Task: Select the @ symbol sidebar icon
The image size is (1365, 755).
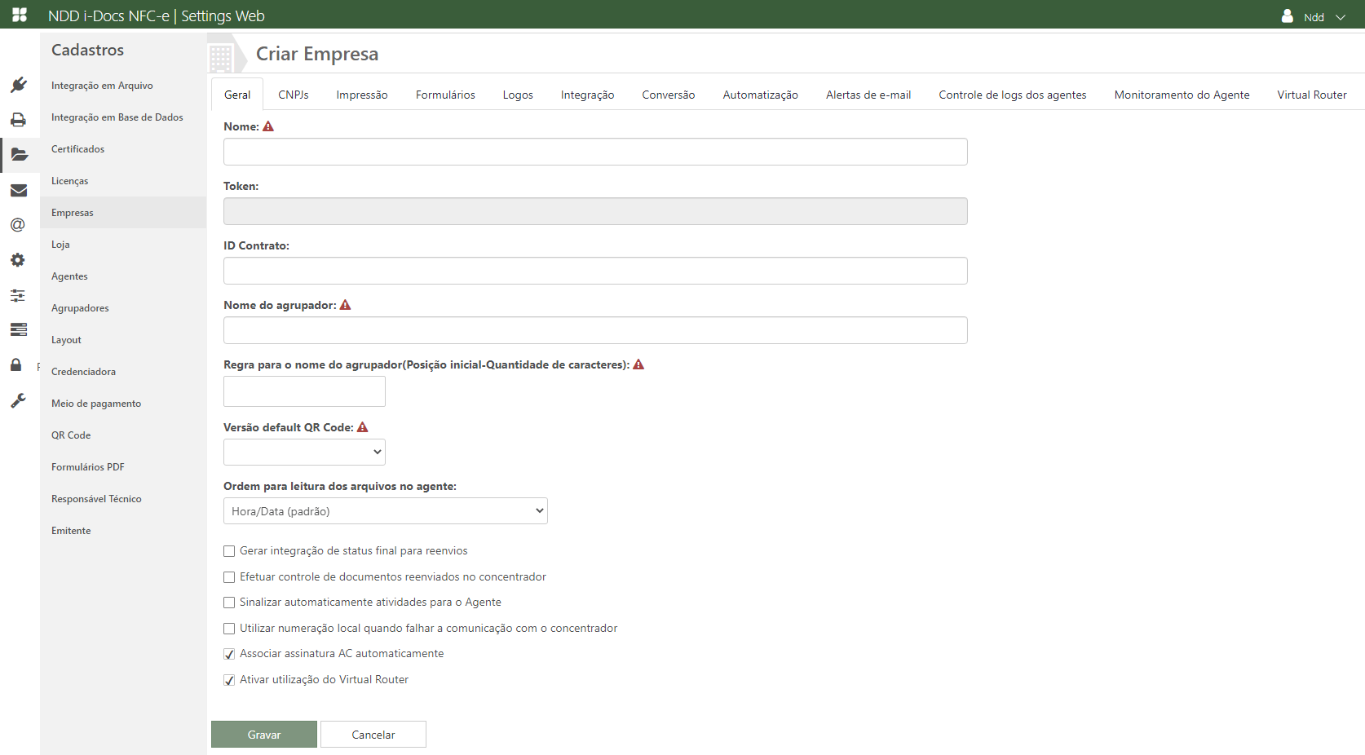Action: pos(18,225)
